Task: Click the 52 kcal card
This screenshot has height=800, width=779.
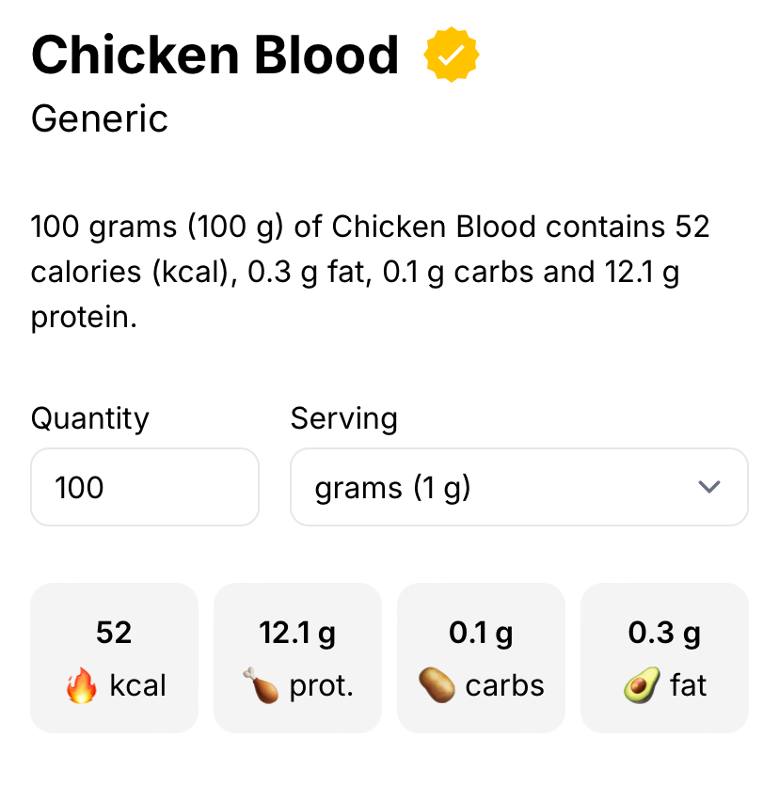Action: pyautogui.click(x=115, y=658)
